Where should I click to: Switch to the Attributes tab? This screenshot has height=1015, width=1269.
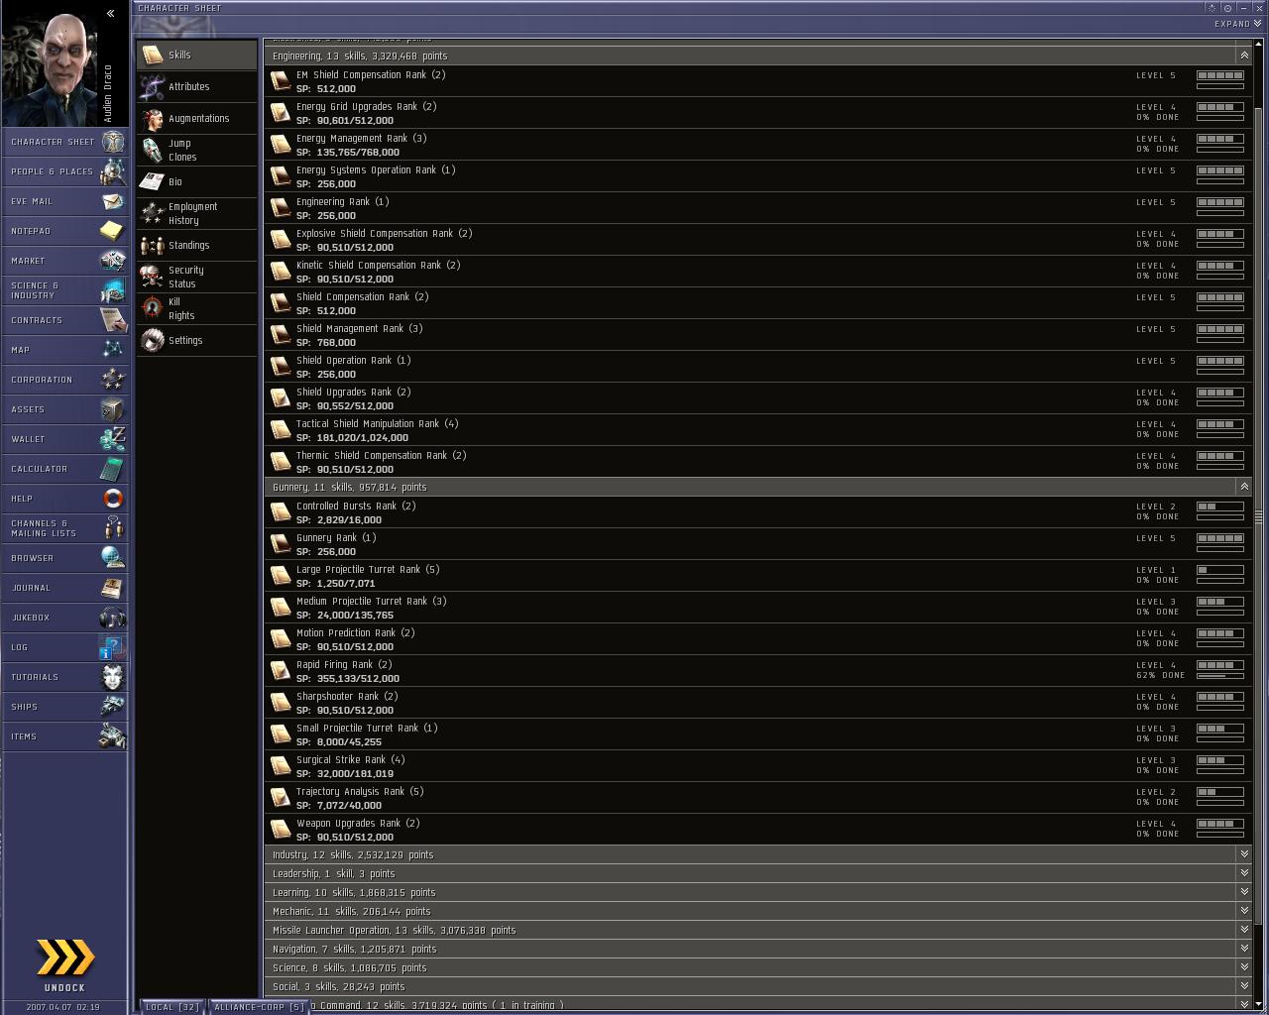click(197, 87)
